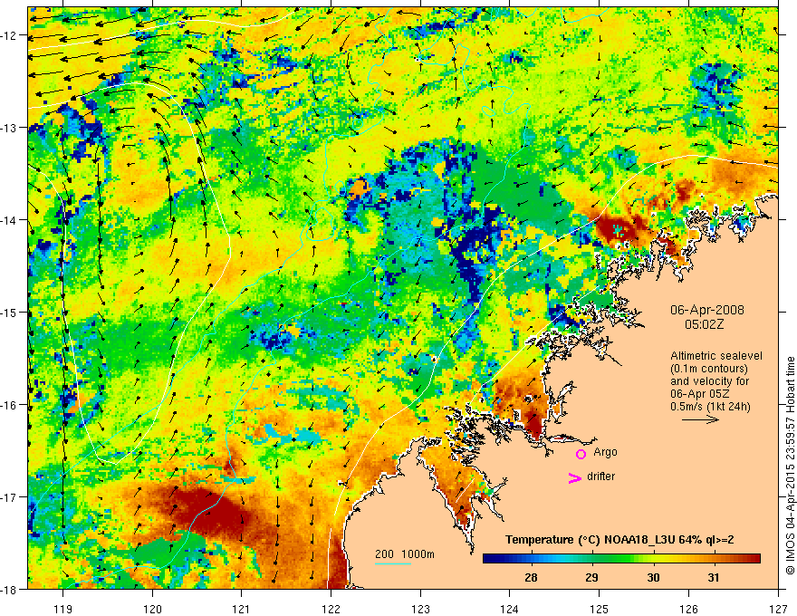797x616 pixels.
Task: Click the '200 1000m' depth label
Action: (405, 554)
